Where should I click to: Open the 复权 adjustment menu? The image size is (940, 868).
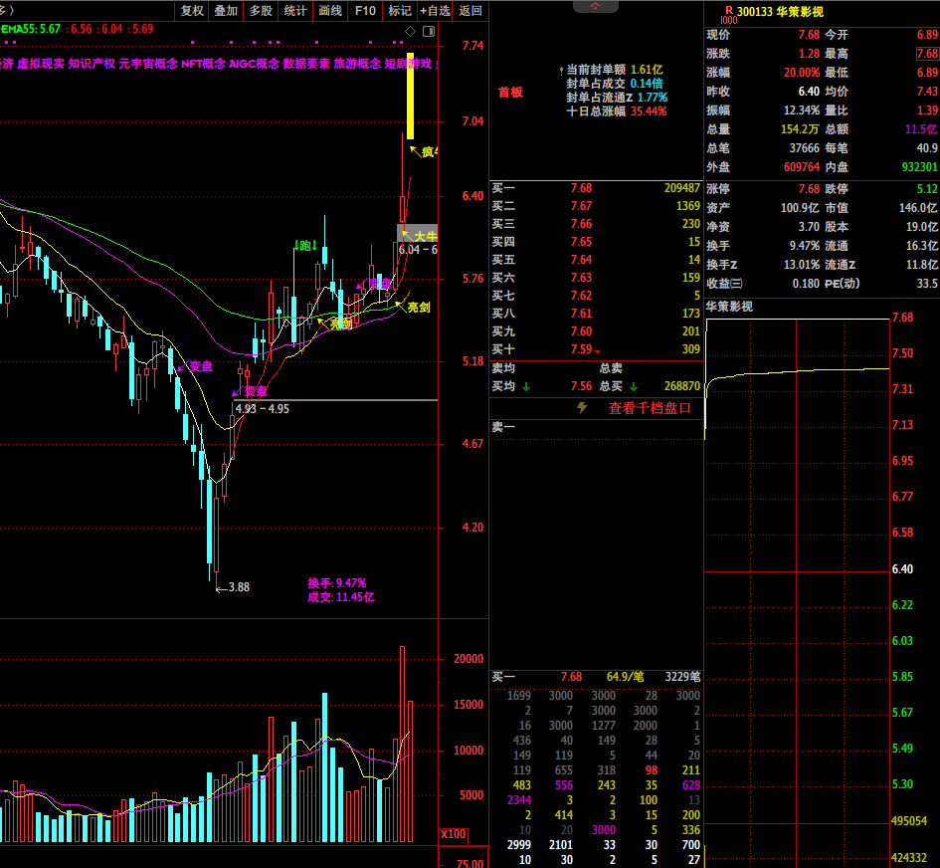tap(192, 11)
